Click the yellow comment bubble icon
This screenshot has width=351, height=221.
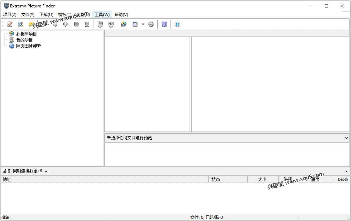[x=31, y=24]
